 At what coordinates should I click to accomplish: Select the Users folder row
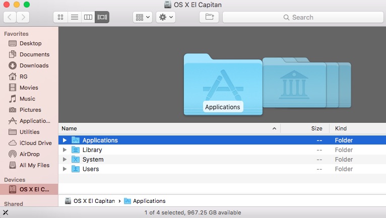[x=222, y=169]
